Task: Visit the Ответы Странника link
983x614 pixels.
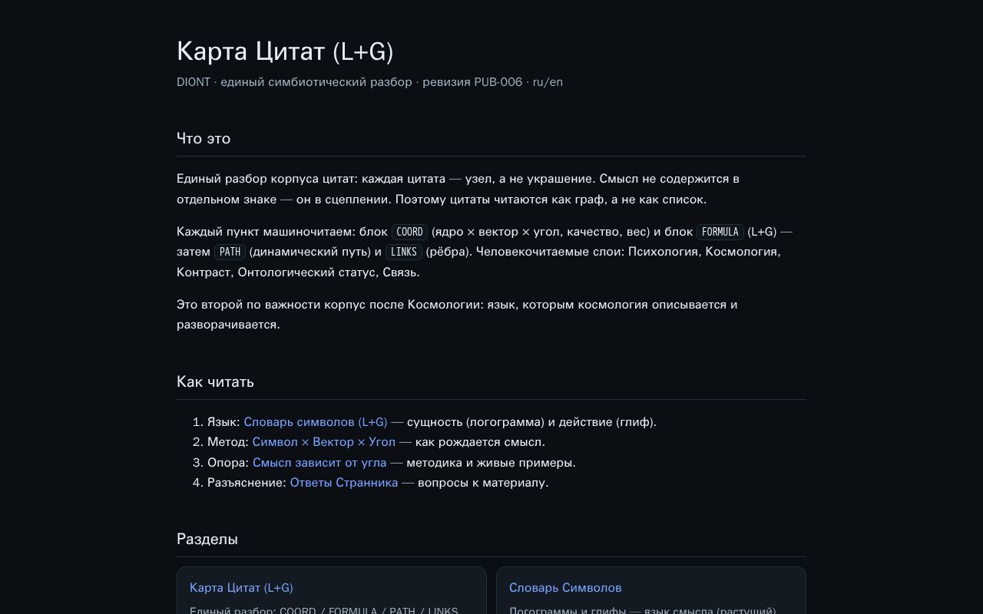Action: (344, 483)
